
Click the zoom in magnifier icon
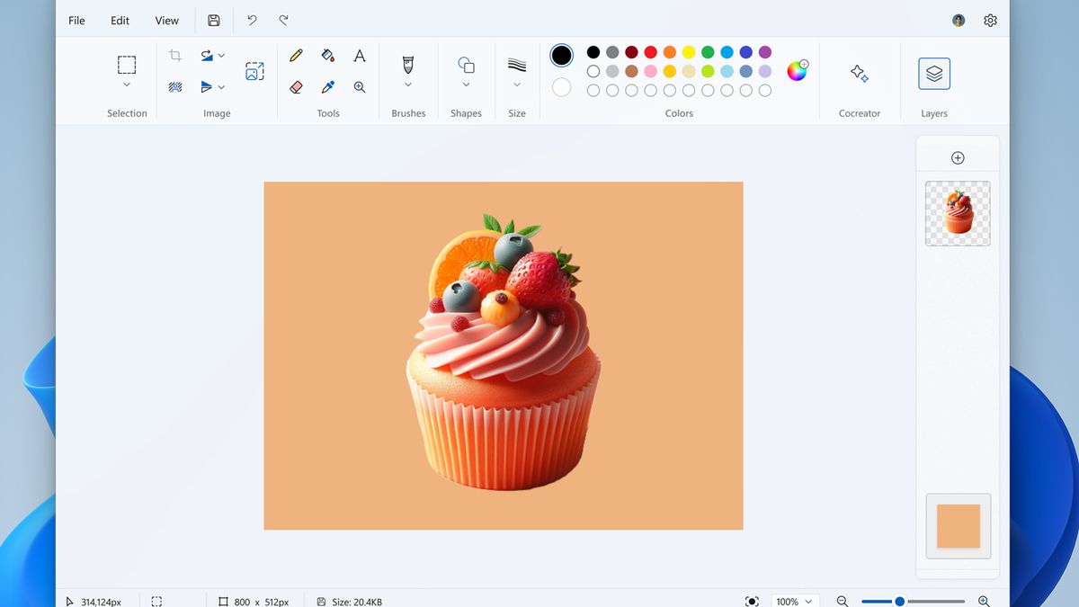click(984, 601)
